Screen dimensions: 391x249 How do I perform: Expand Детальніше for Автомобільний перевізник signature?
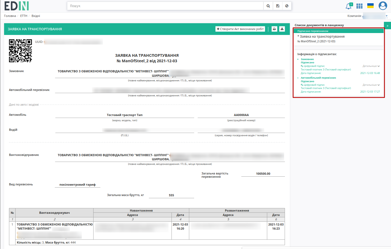pos(371,85)
